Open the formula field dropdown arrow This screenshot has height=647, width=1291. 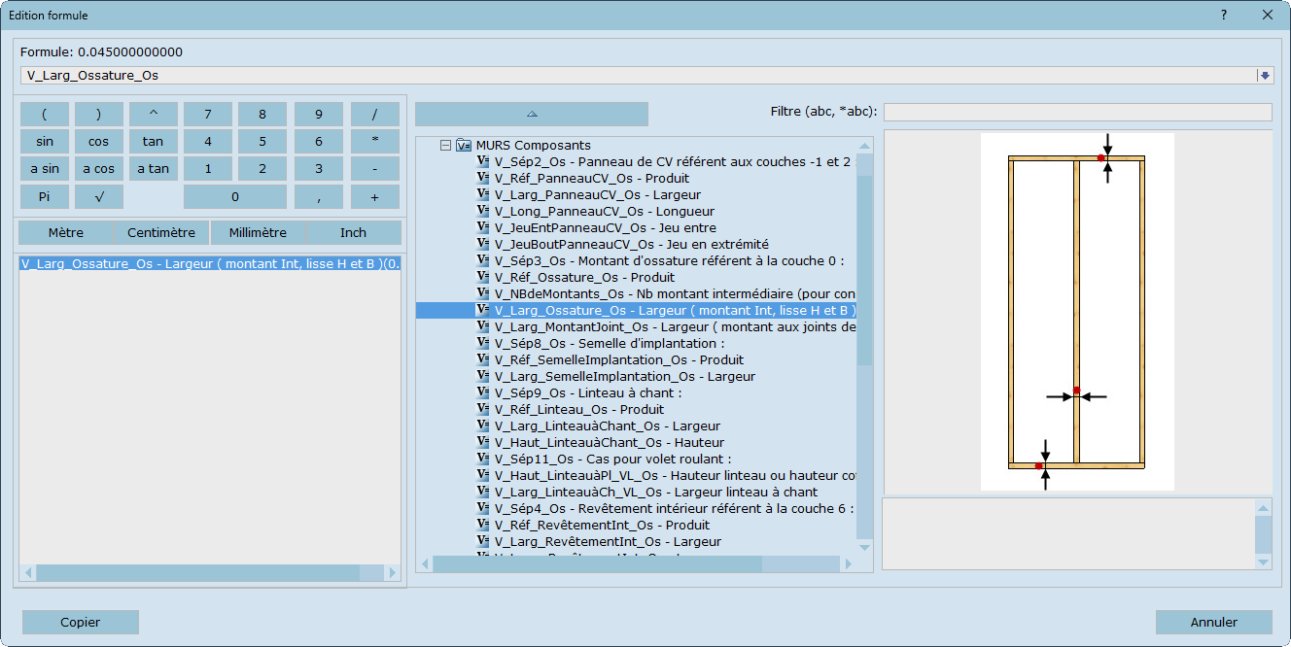click(x=1264, y=75)
